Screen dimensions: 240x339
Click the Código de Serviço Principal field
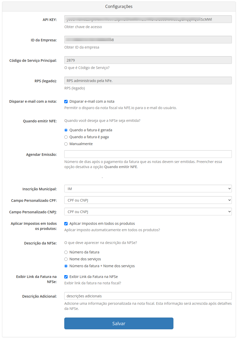[148, 60]
